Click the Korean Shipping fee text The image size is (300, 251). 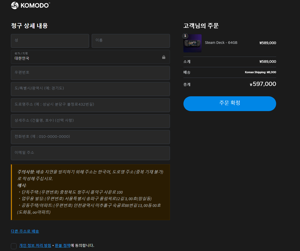tap(260, 72)
